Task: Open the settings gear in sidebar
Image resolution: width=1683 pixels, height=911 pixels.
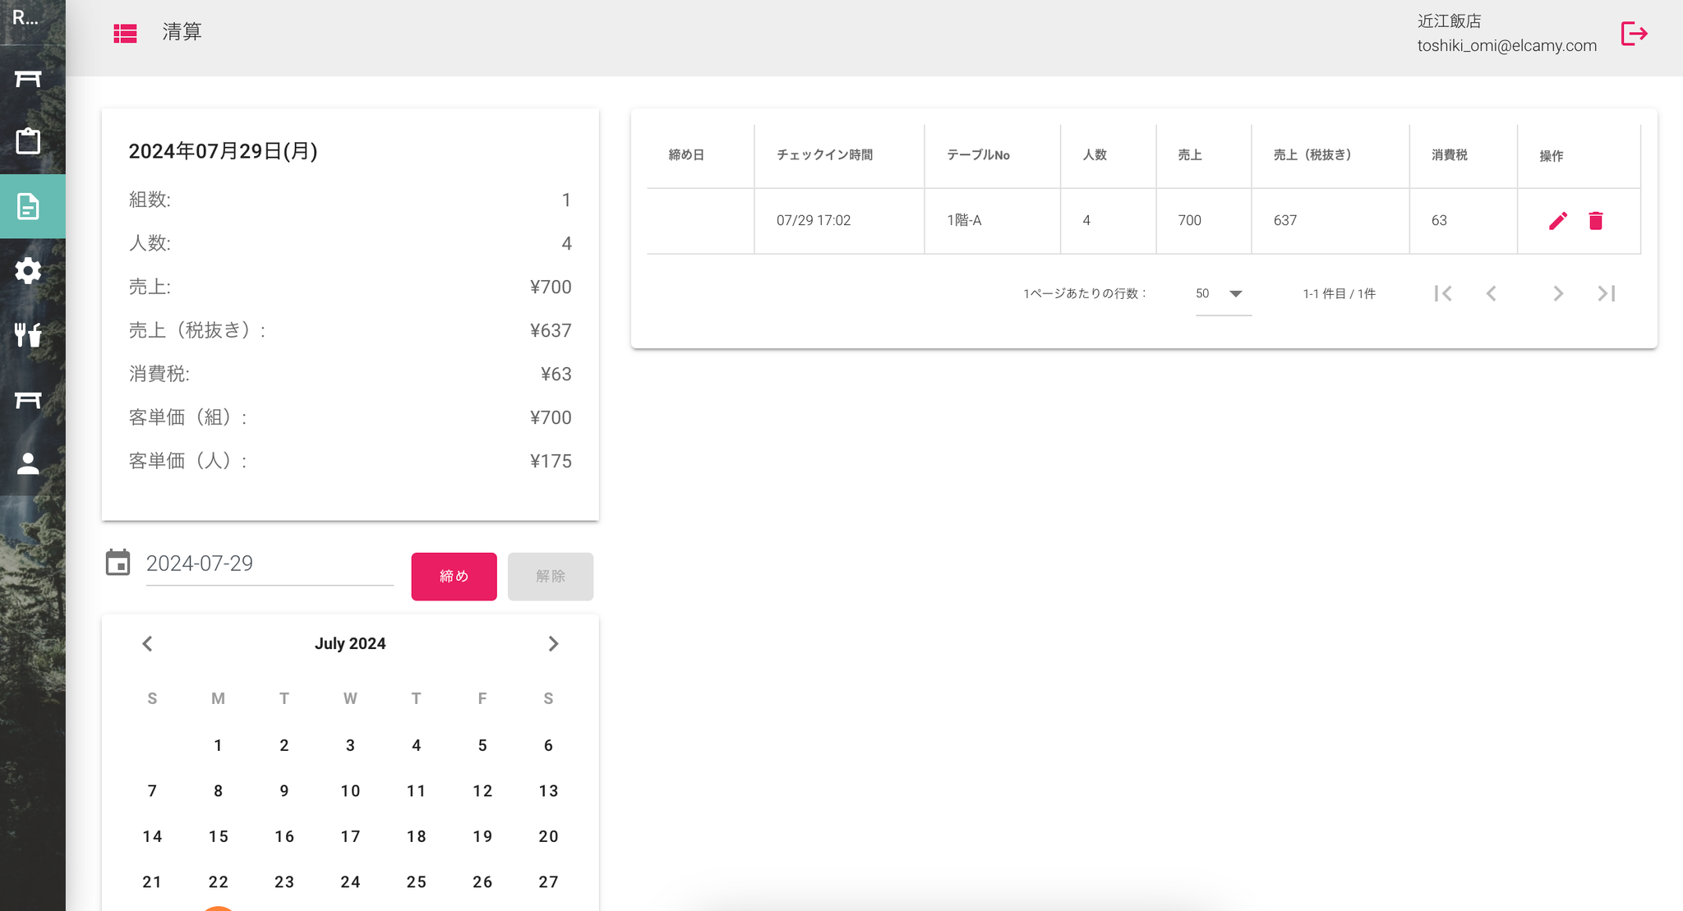Action: 29,270
